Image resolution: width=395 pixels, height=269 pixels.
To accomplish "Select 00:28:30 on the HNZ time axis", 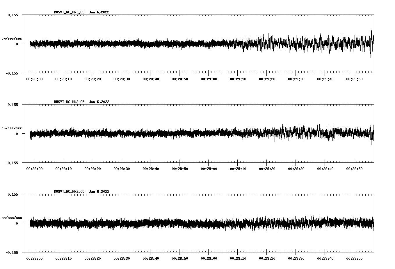I will tap(122, 259).
